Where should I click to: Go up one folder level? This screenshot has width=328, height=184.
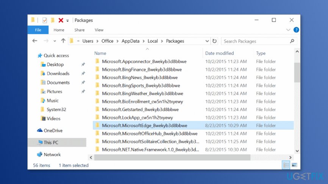tap(63, 41)
